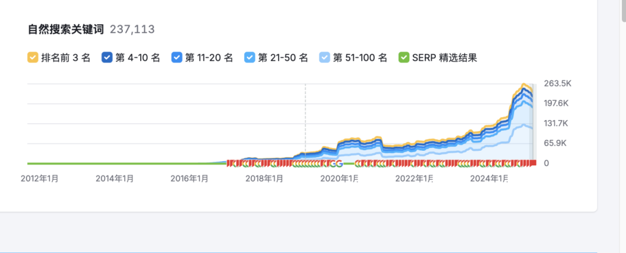Click the rightmost red flag annotation marker
626x253 pixels.
click(532, 163)
